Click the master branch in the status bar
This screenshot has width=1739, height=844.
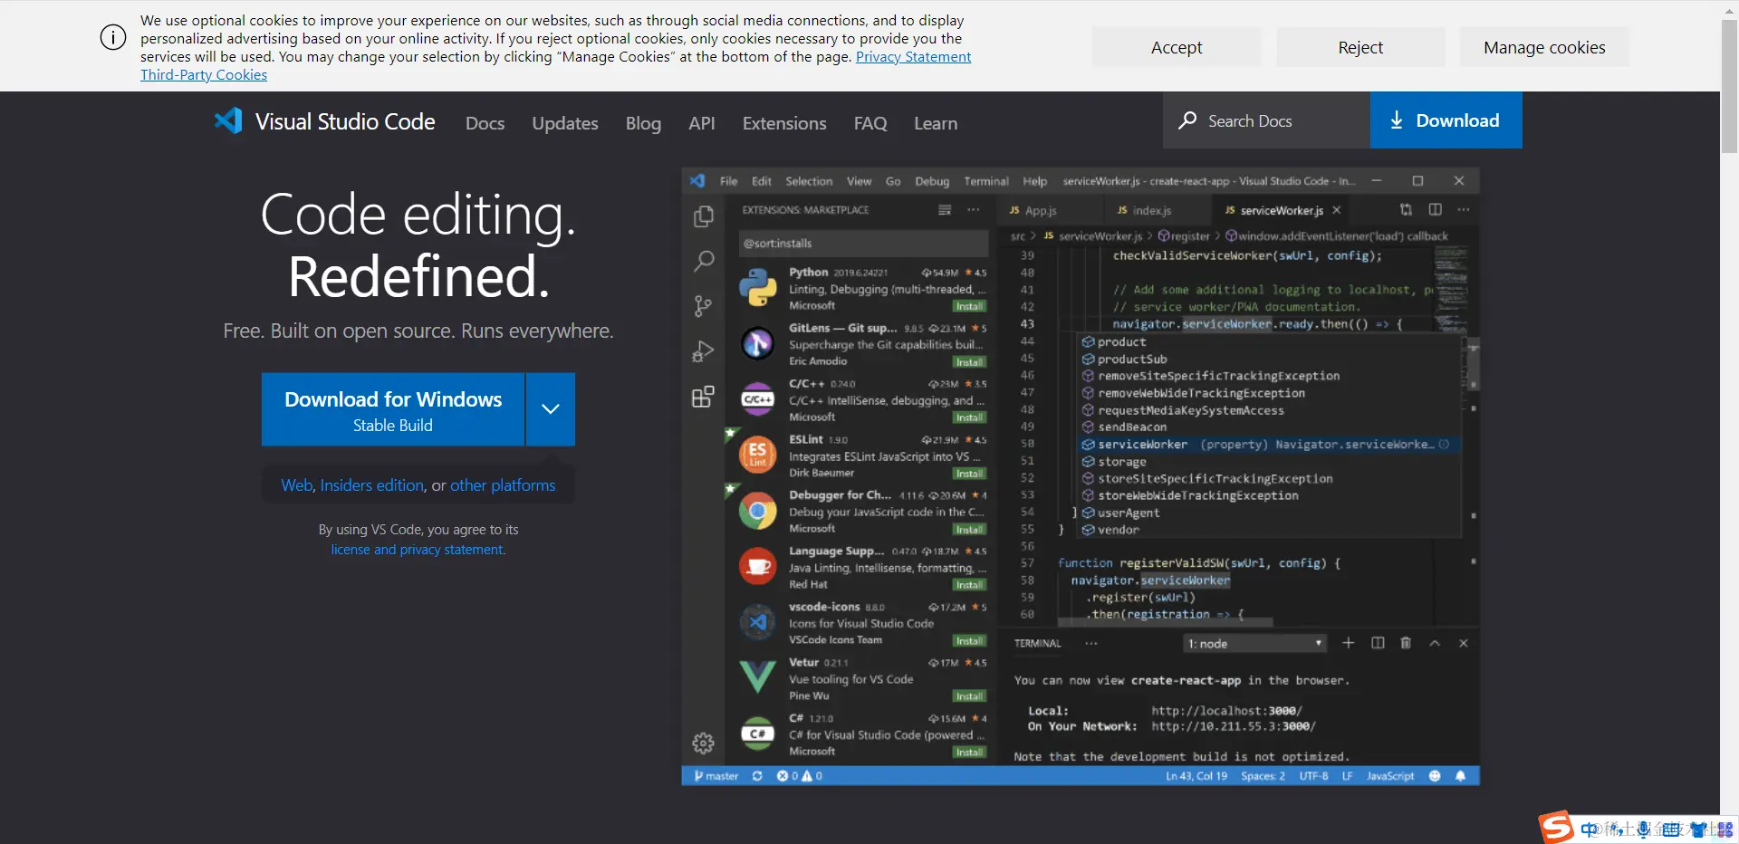point(716,776)
